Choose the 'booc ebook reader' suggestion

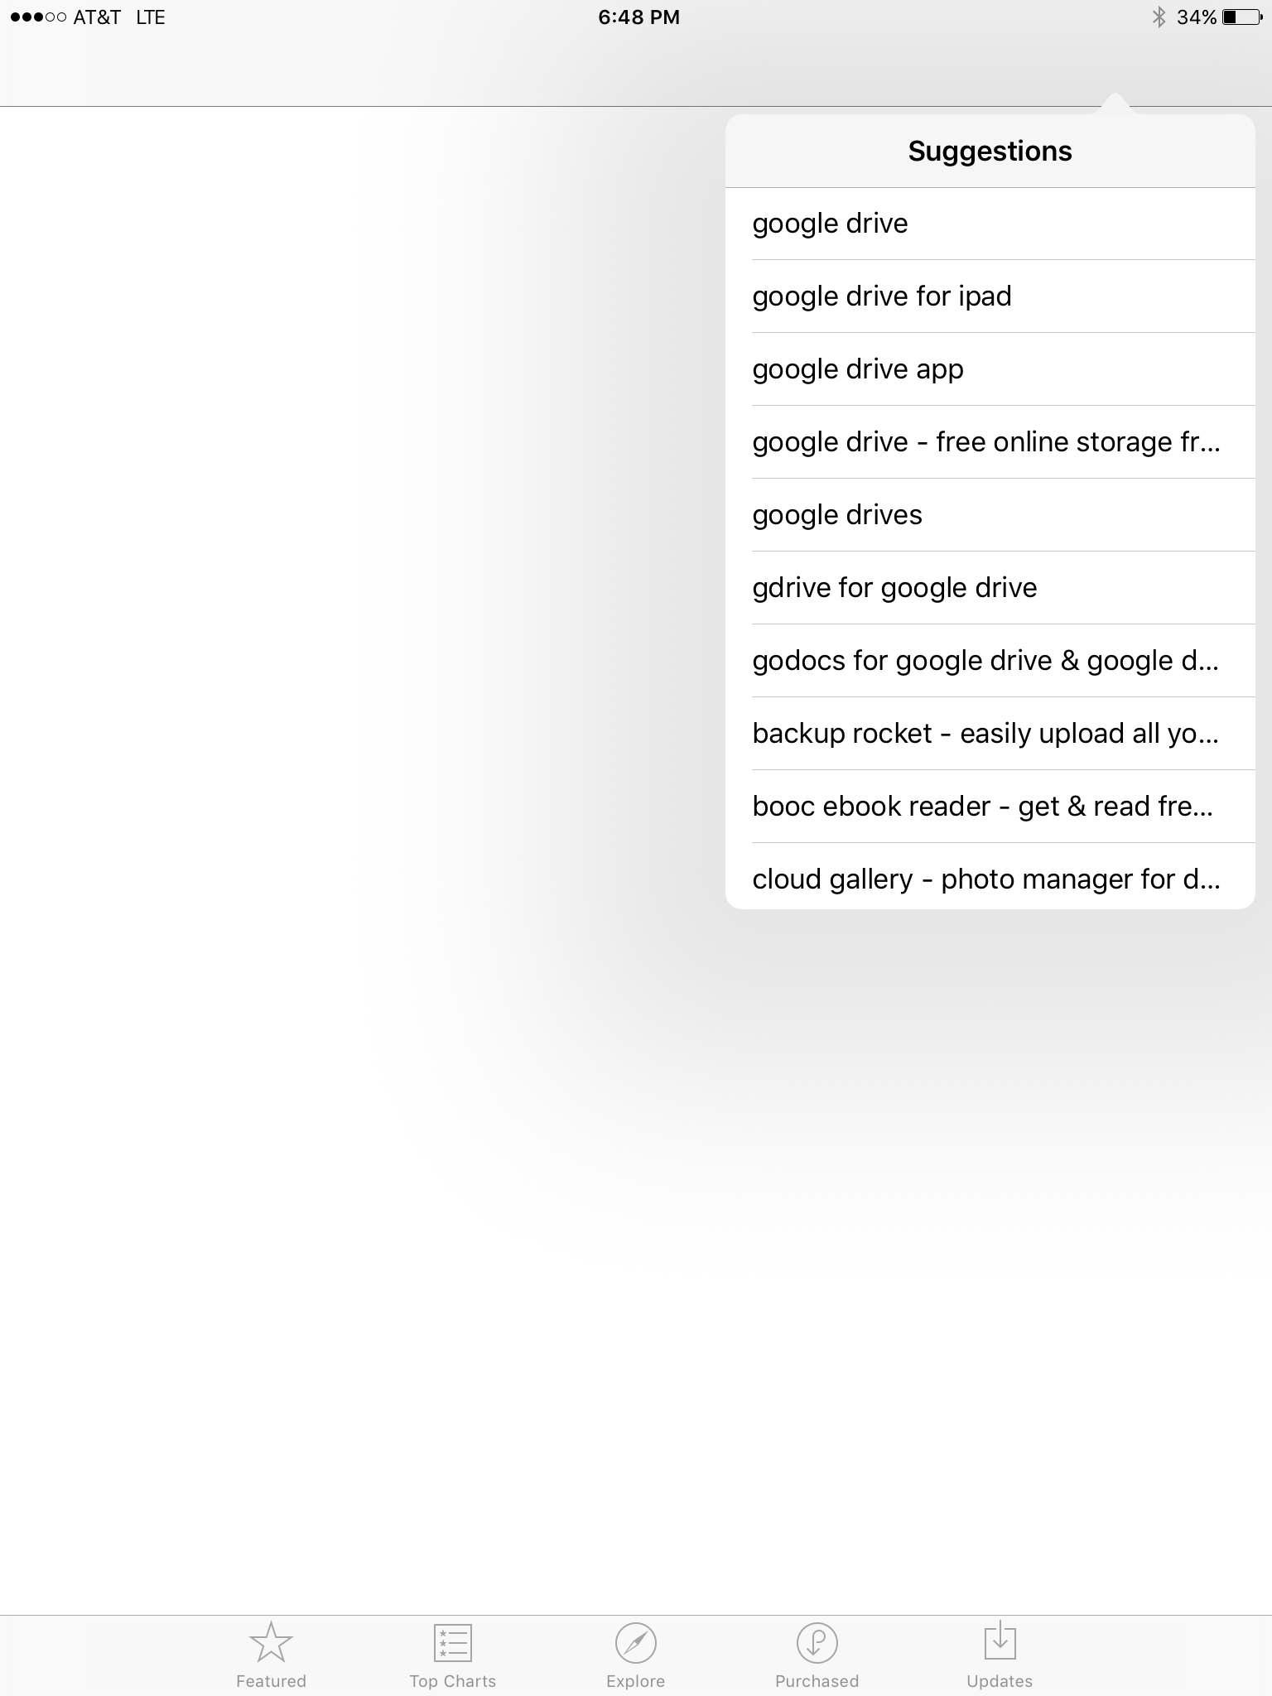[x=990, y=807]
